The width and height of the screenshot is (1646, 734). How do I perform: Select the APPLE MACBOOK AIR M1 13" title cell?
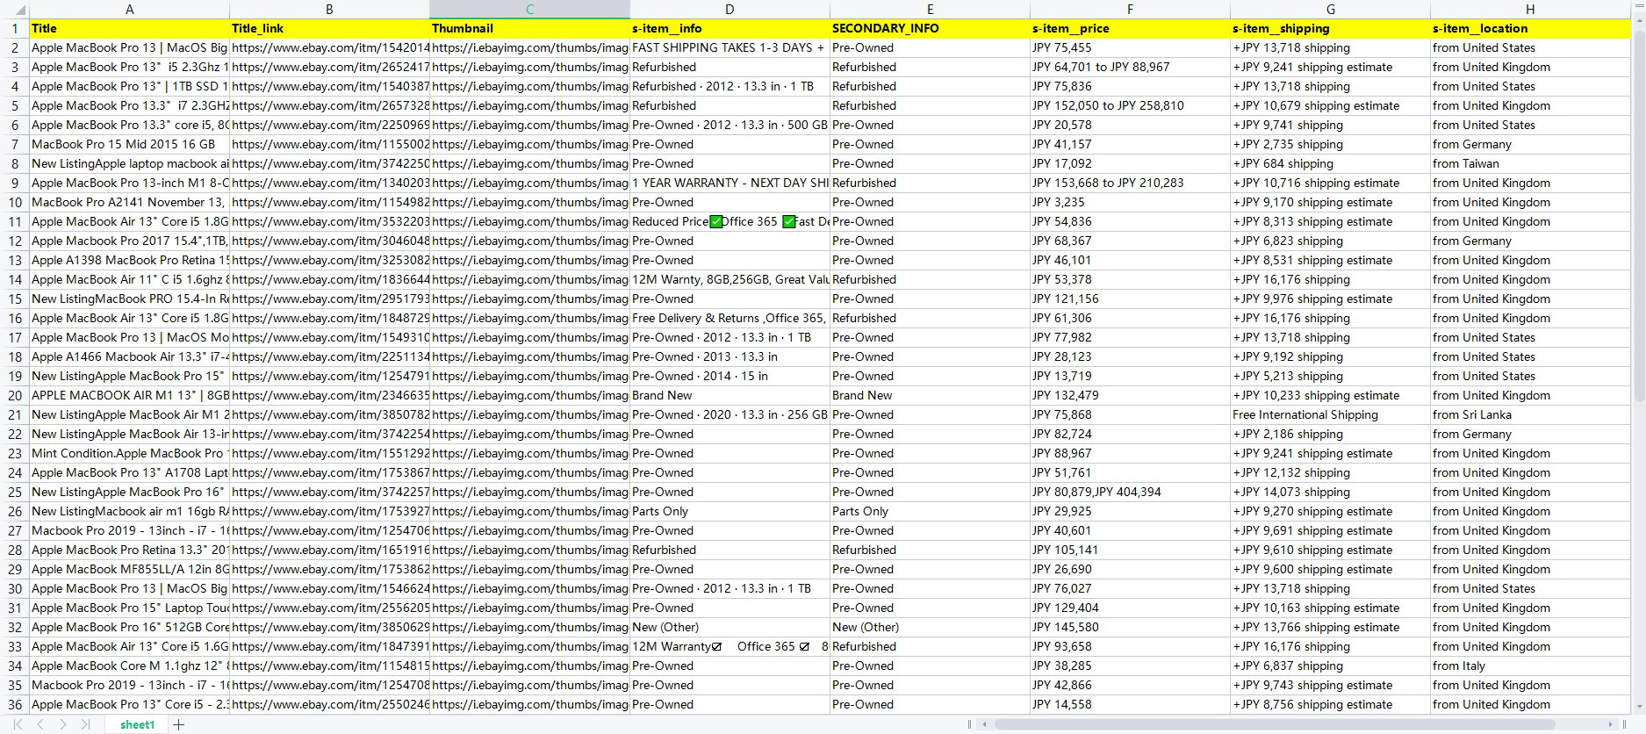(x=129, y=395)
